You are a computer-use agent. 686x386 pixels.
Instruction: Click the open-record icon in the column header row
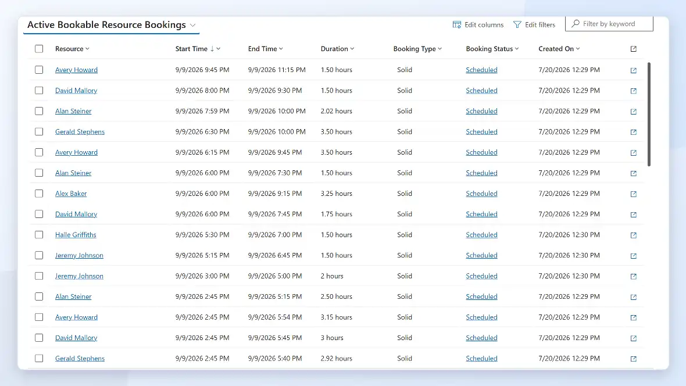click(633, 49)
